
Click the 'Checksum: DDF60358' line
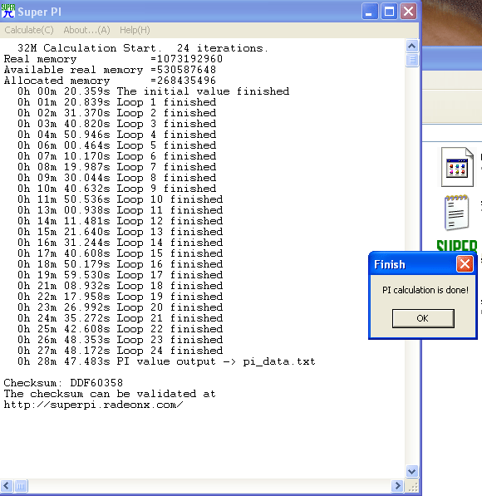[63, 383]
